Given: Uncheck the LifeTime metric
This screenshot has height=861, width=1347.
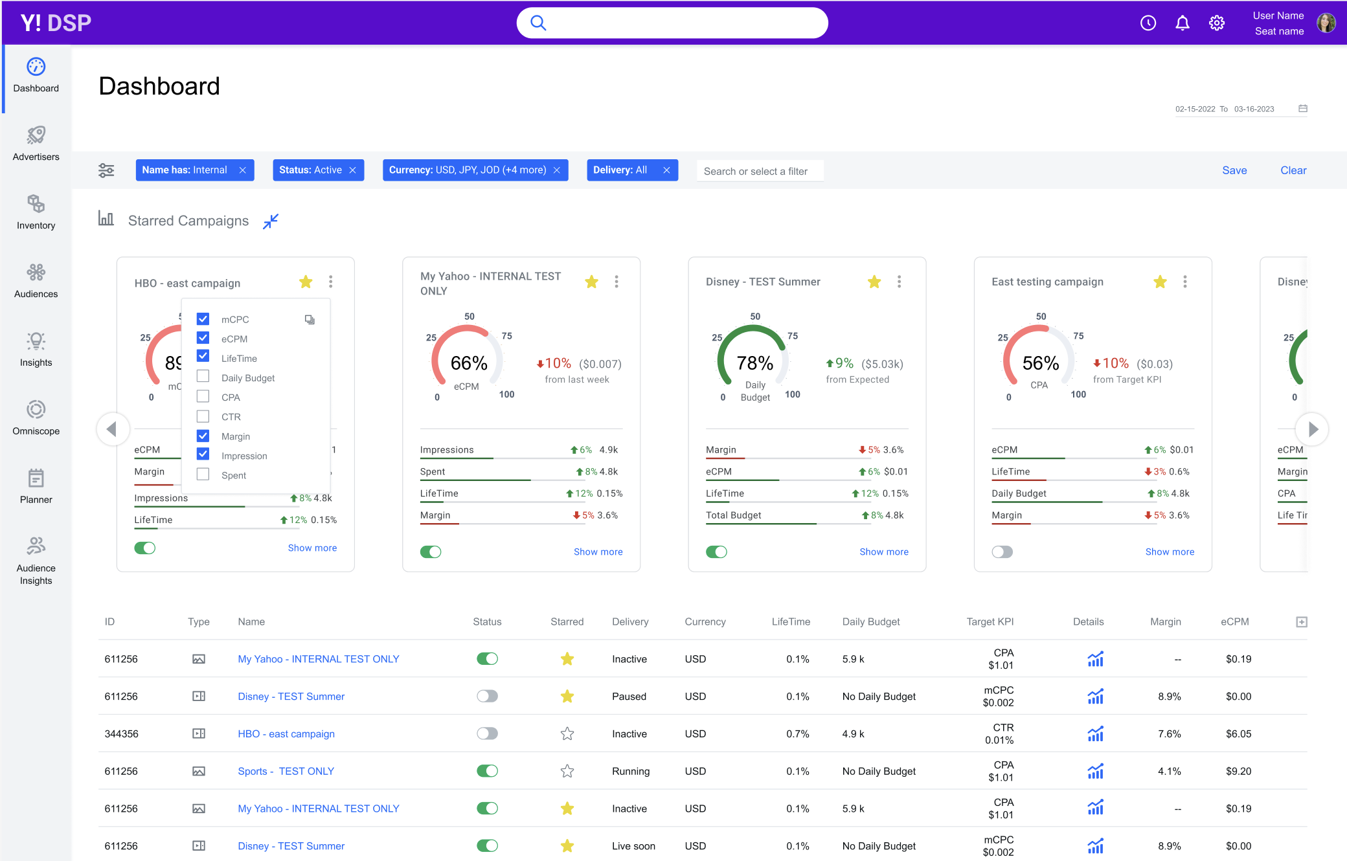Looking at the screenshot, I should point(203,356).
